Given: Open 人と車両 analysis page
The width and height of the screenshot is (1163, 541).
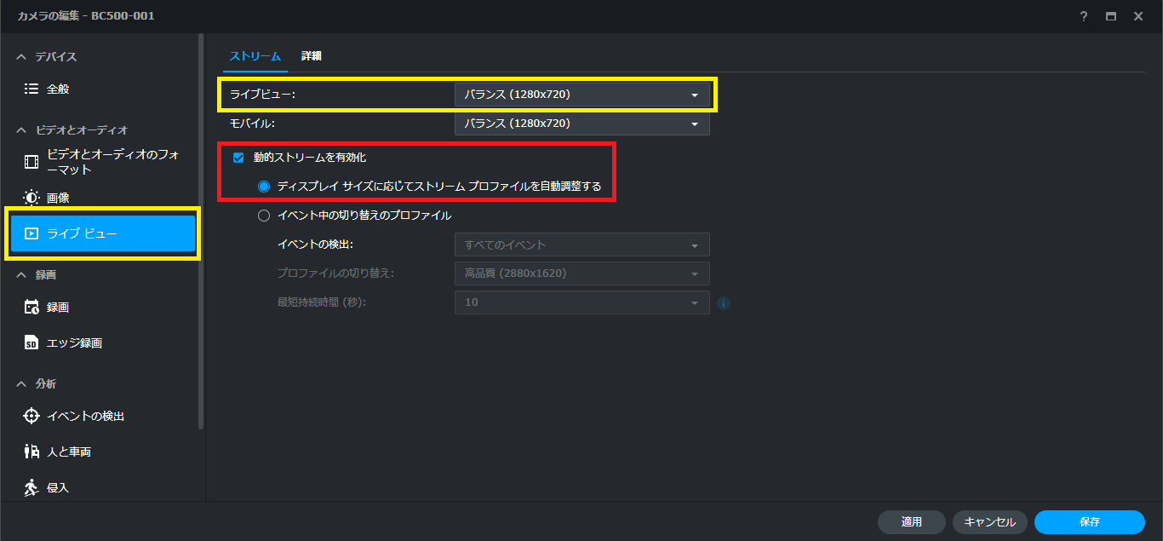Looking at the screenshot, I should click(x=102, y=452).
